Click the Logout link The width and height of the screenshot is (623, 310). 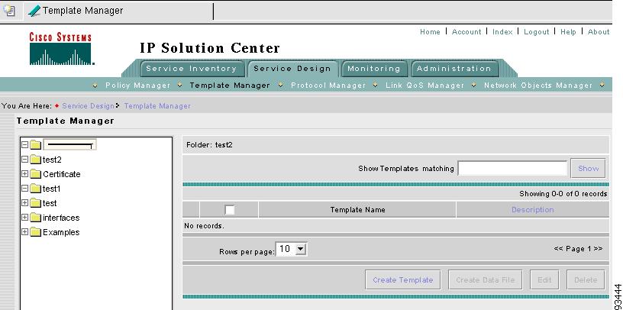click(x=537, y=32)
